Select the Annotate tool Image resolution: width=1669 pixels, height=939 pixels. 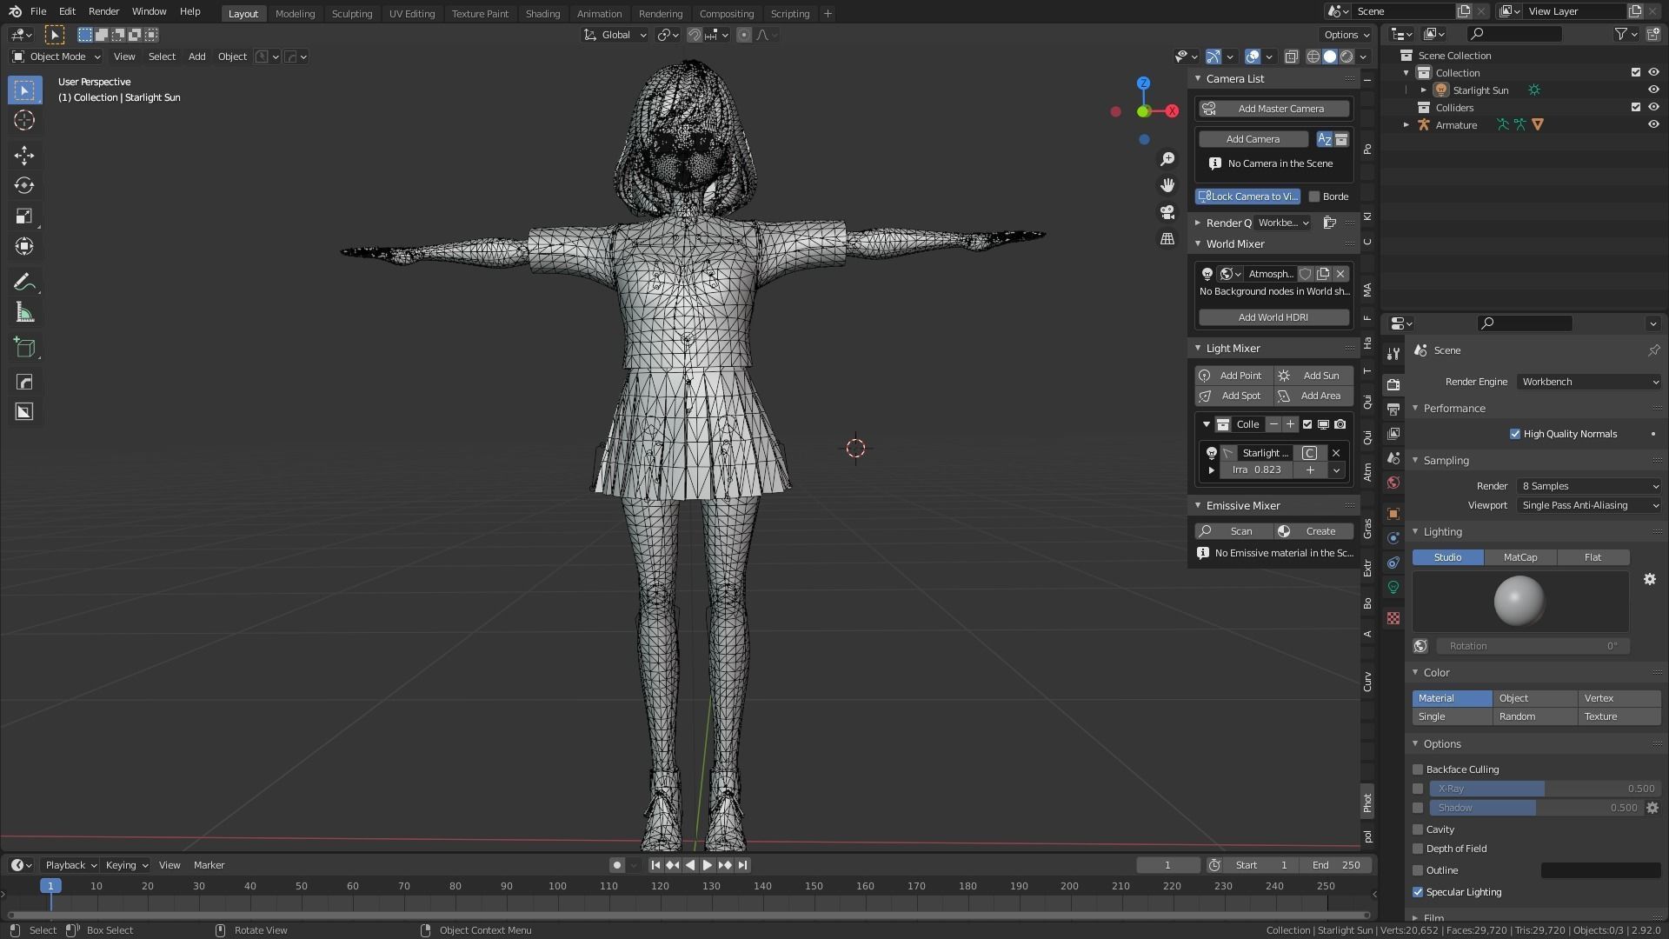click(x=24, y=283)
